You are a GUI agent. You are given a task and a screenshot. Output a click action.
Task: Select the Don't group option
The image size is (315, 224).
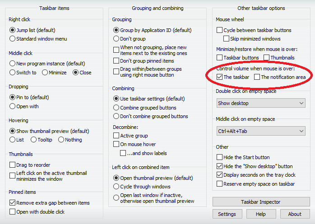coord(116,39)
